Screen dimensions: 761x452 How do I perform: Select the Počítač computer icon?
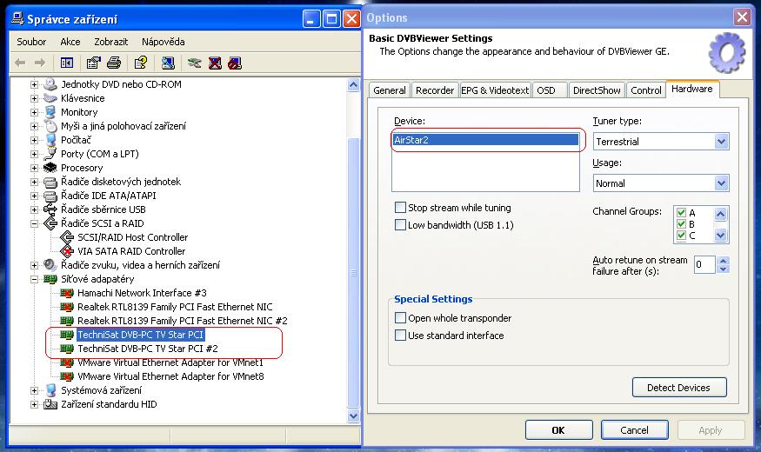coord(50,140)
